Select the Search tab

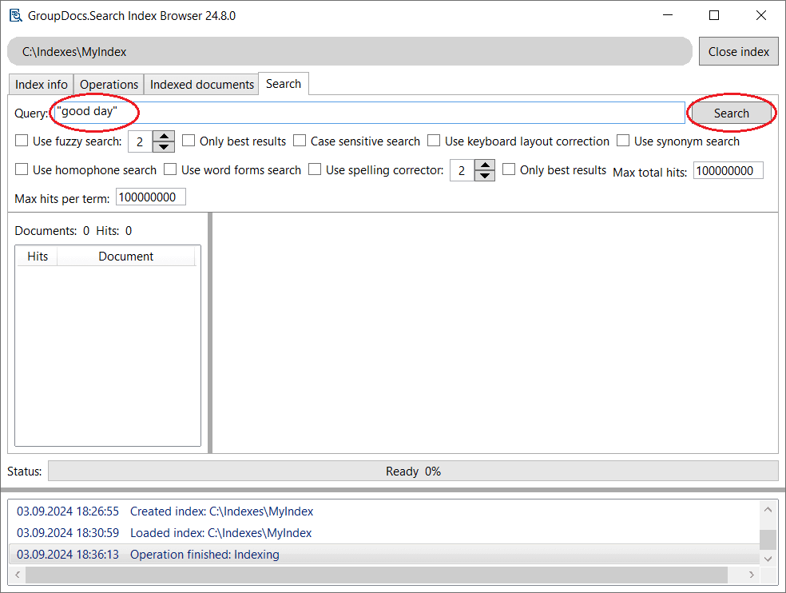[284, 84]
